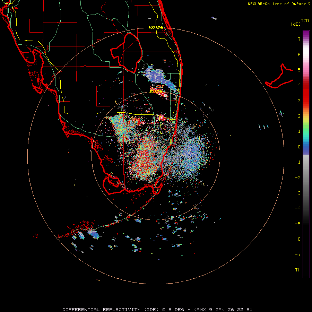Click the purple top segment of color bar
The height and width of the screenshot is (312, 312).
306,34
